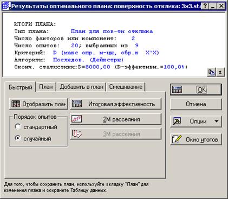
Task: Click the D-efficiency 100,0% value
Action: (174, 67)
